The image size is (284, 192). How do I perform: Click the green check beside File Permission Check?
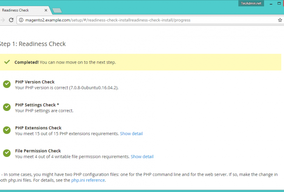7,154
